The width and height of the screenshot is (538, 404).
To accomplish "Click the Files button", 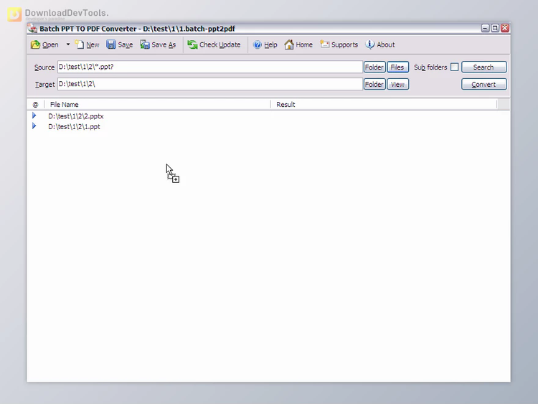I will click(x=397, y=67).
